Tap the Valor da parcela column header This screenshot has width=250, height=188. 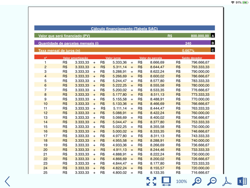point(150,58)
